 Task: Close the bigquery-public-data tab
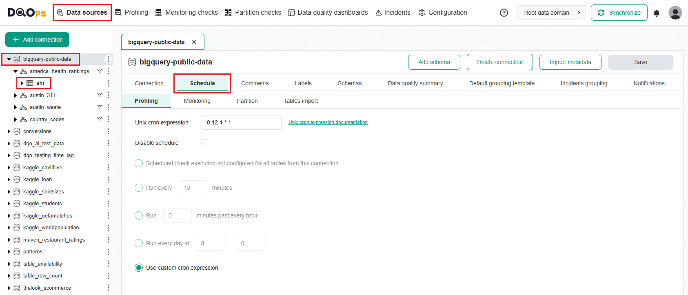click(194, 42)
